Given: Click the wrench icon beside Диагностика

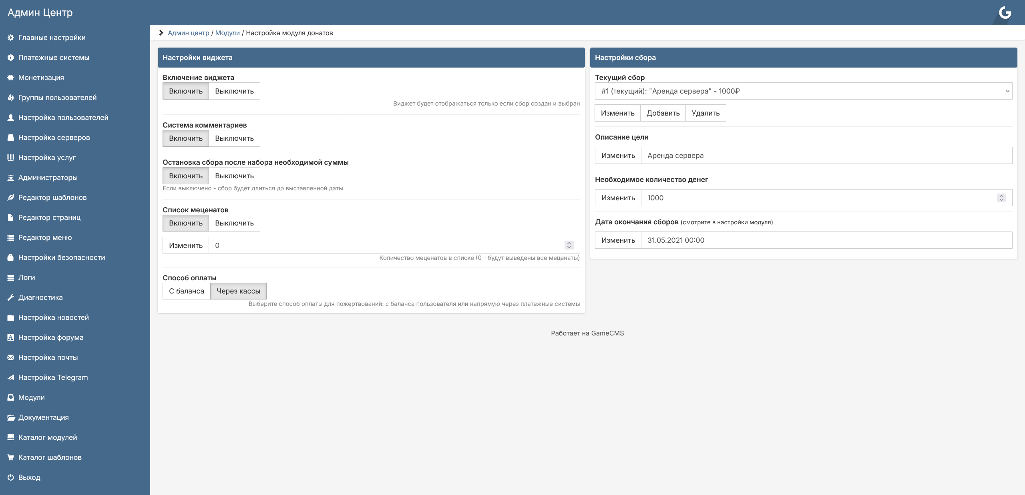Looking at the screenshot, I should coord(11,297).
